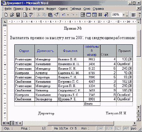Redo the undone action

[72, 15]
